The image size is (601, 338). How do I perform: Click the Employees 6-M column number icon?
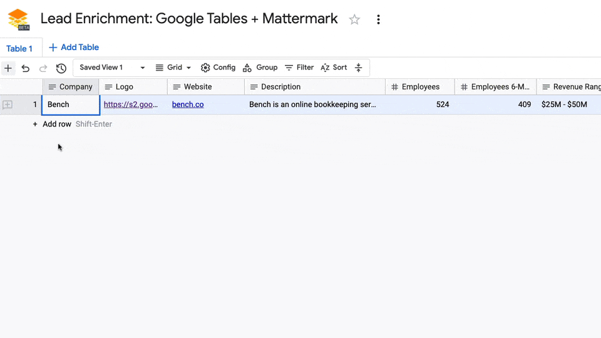tap(464, 87)
